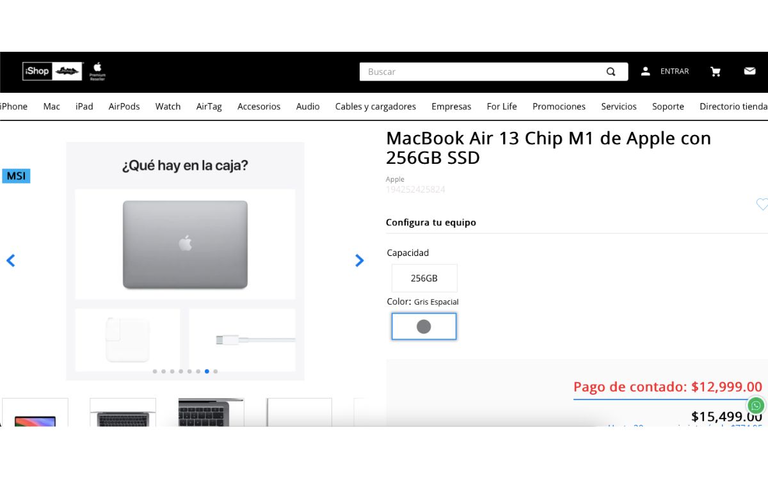Click the power adapter image
768x478 pixels.
pyautogui.click(x=127, y=340)
